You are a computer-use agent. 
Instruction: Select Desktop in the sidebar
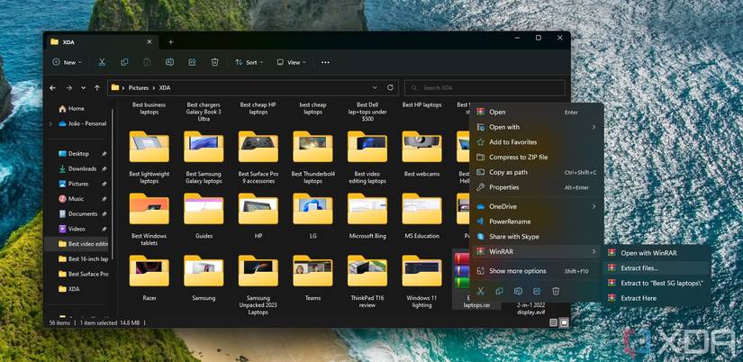(x=78, y=153)
